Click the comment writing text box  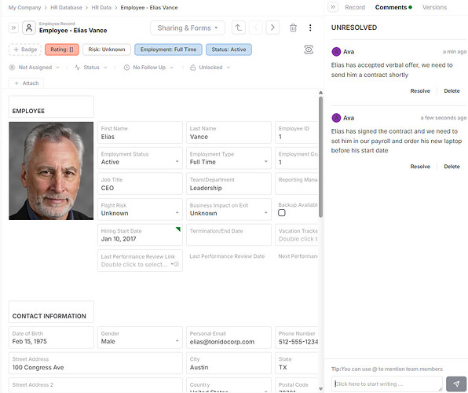click(x=387, y=384)
